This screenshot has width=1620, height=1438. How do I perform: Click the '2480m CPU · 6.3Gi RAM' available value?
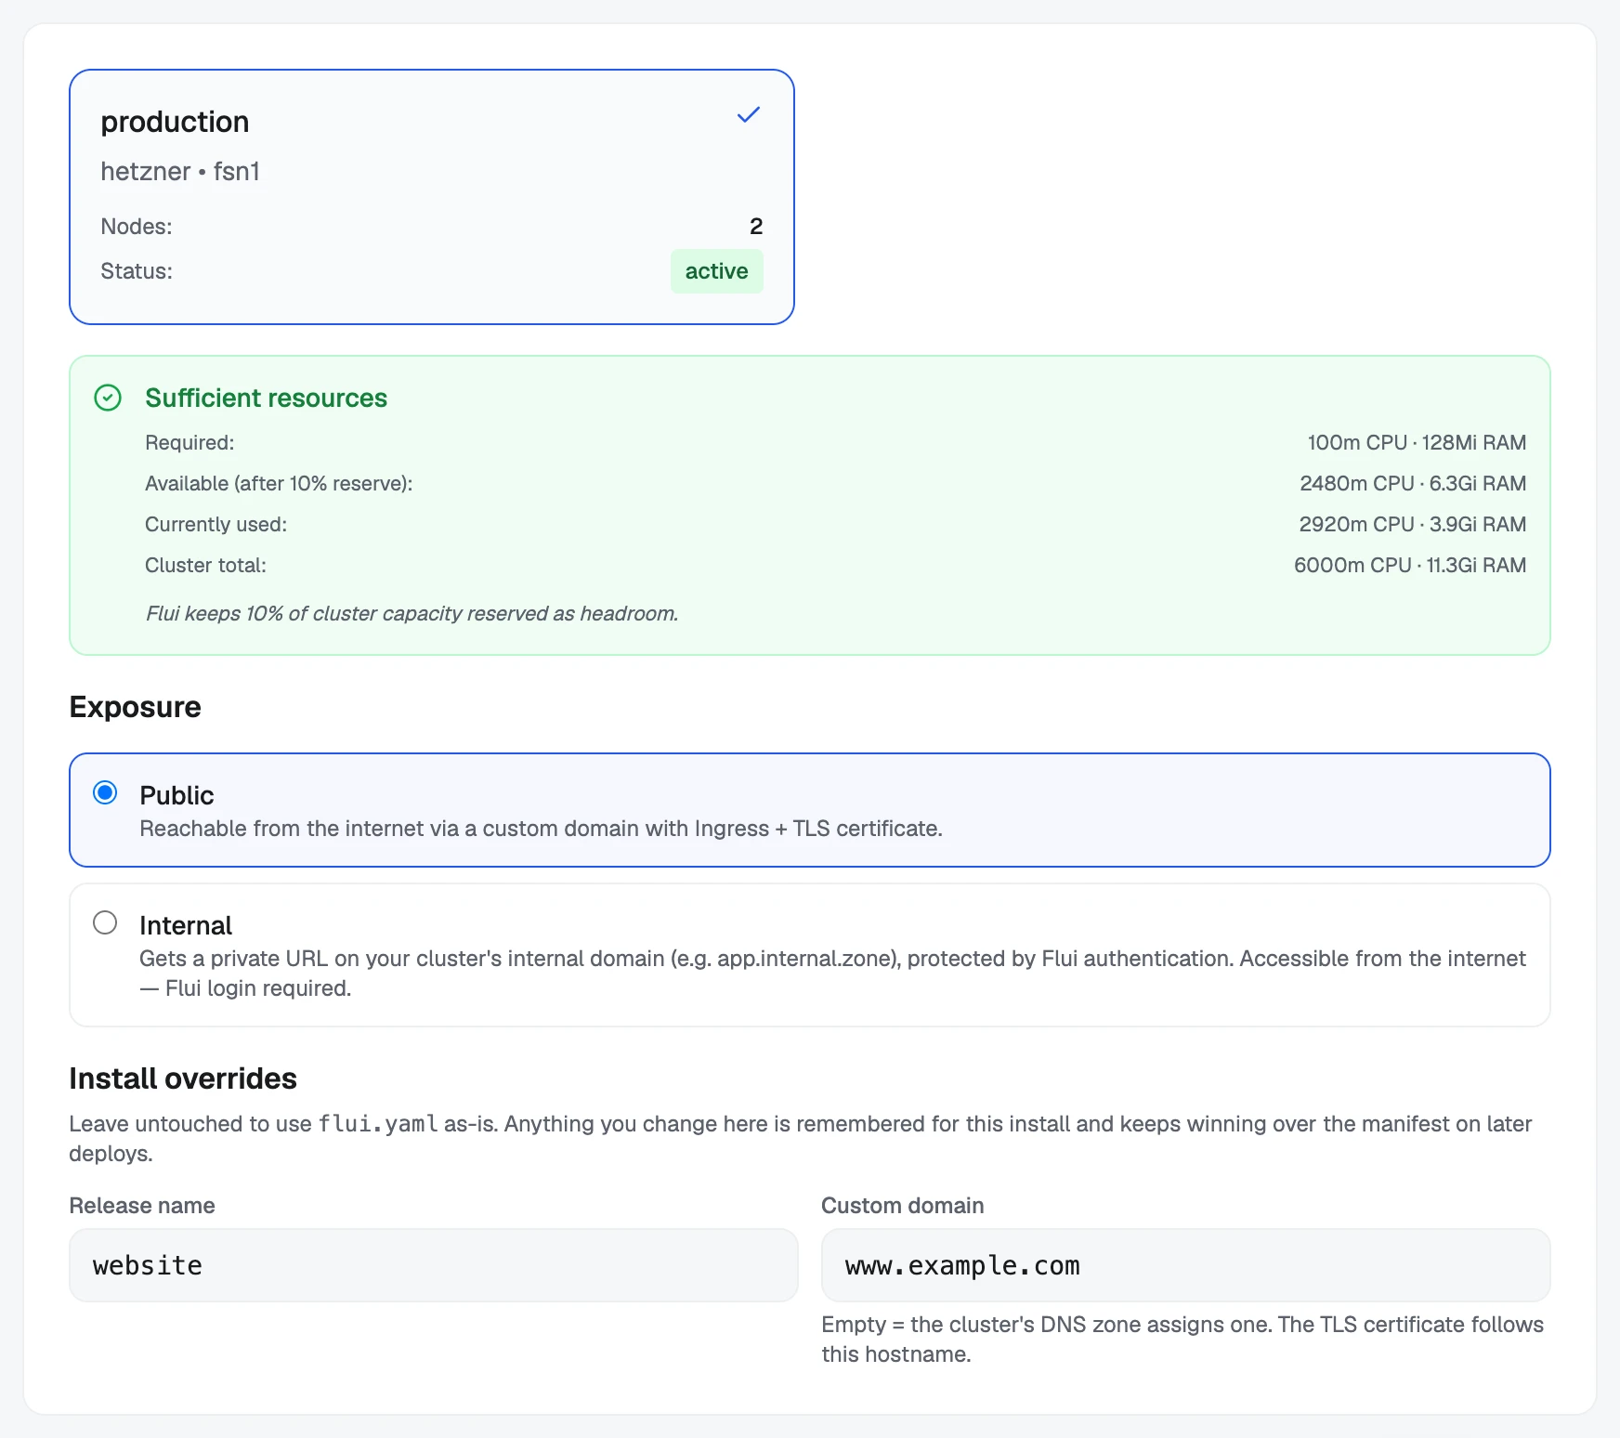click(1413, 484)
